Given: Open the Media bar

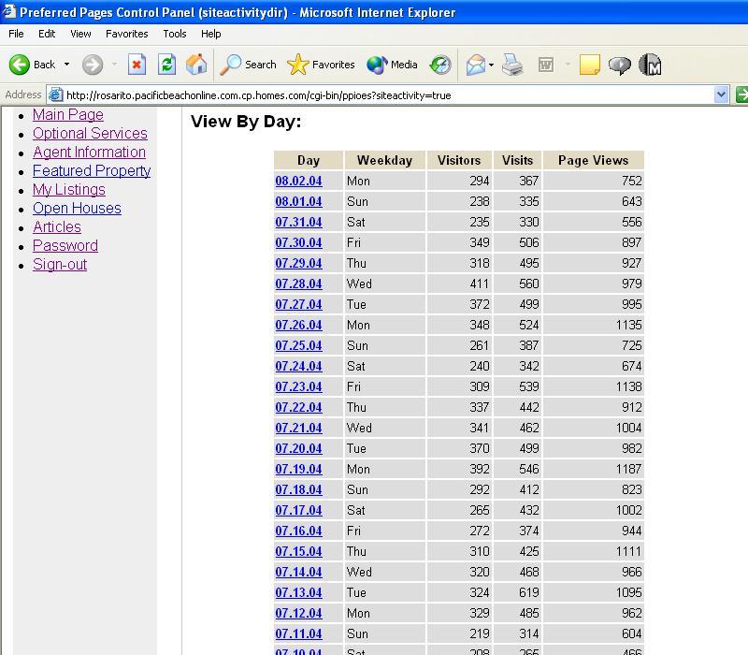Looking at the screenshot, I should click(x=393, y=65).
